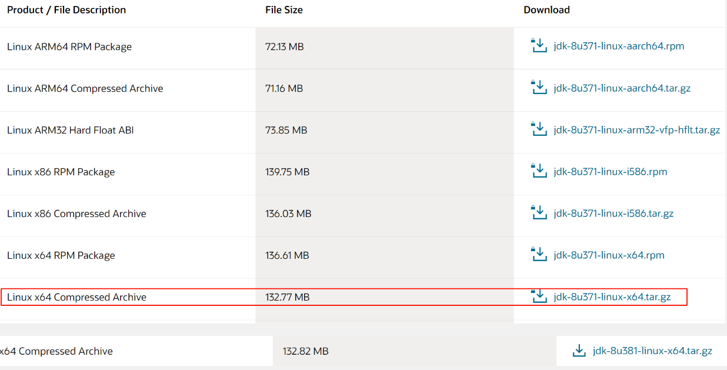Select Linux x64 Compressed Archive text
This screenshot has height=370, width=727.
click(x=76, y=297)
